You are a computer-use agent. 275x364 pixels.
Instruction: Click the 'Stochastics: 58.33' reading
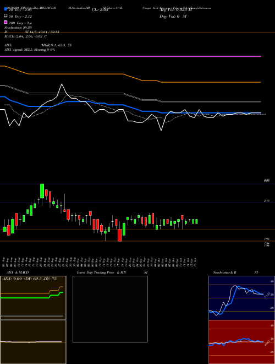(18, 28)
